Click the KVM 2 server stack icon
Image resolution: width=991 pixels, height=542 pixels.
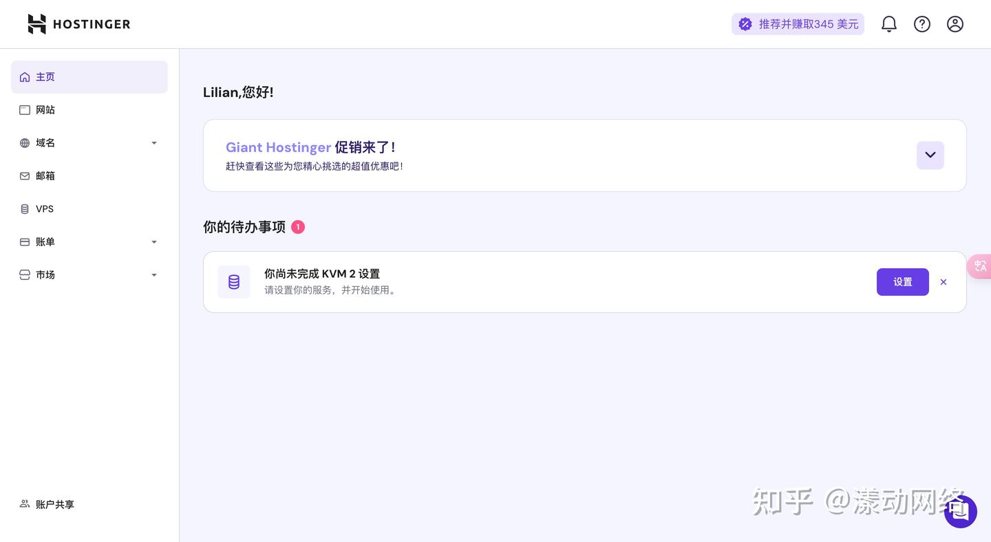pos(234,282)
